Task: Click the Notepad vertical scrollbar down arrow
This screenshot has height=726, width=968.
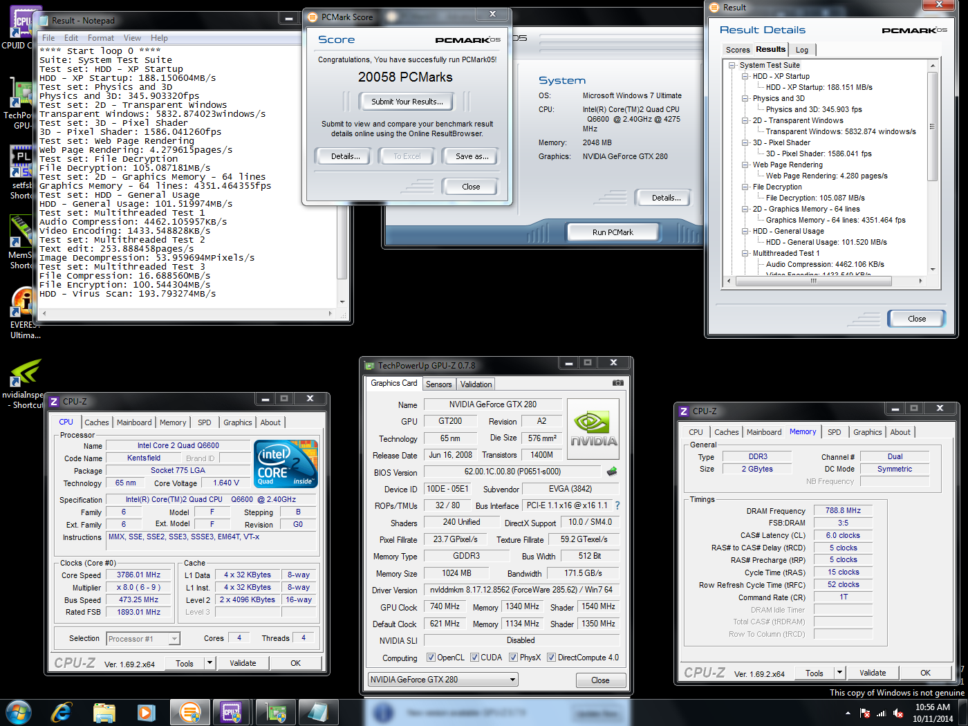Action: [342, 302]
